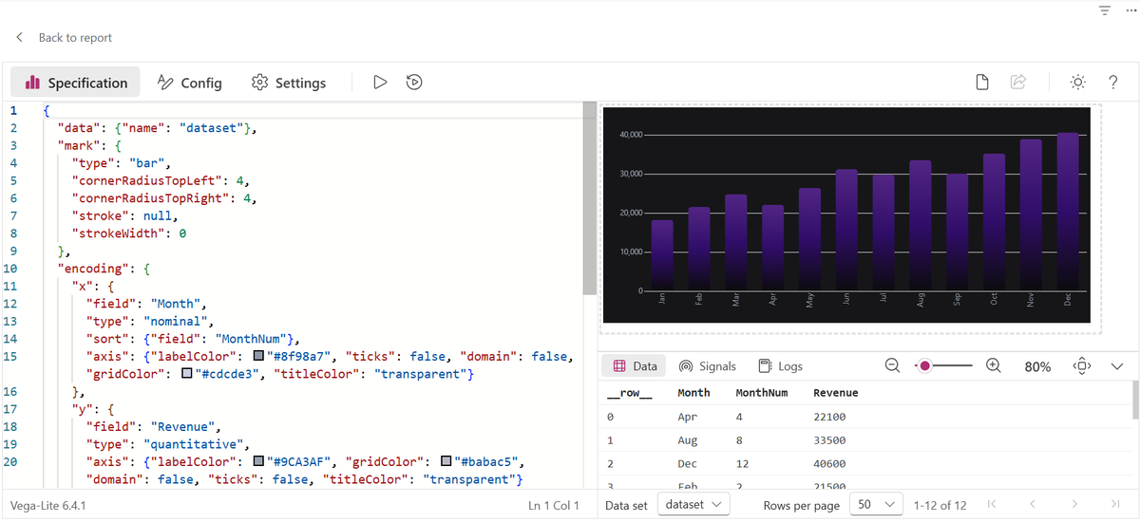Open the Settings tab
This screenshot has height=522, width=1140.
289,83
